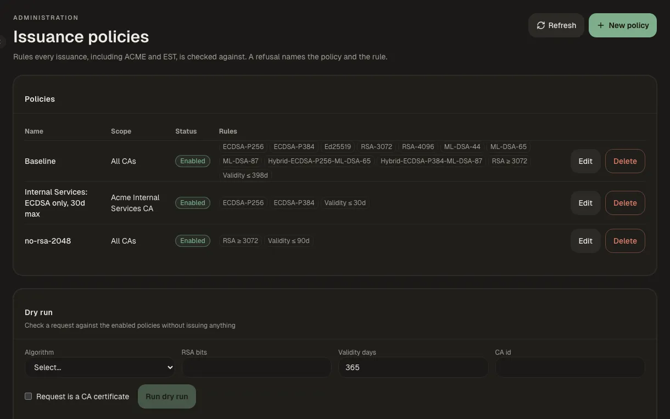
Task: Click the ML-DSA-65 rule tag
Action: click(509, 147)
